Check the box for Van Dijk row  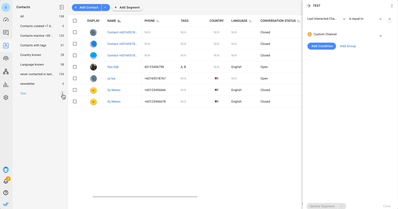click(x=75, y=67)
